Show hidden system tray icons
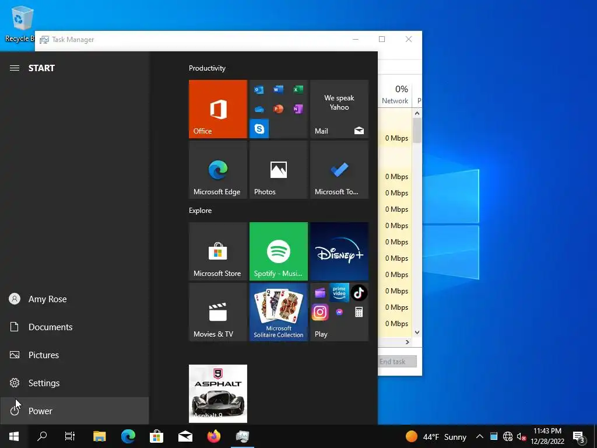This screenshot has height=448, width=597. [x=480, y=436]
